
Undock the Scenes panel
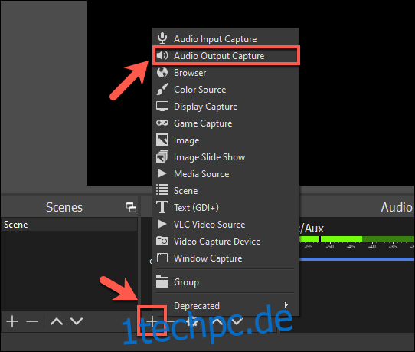131,207
